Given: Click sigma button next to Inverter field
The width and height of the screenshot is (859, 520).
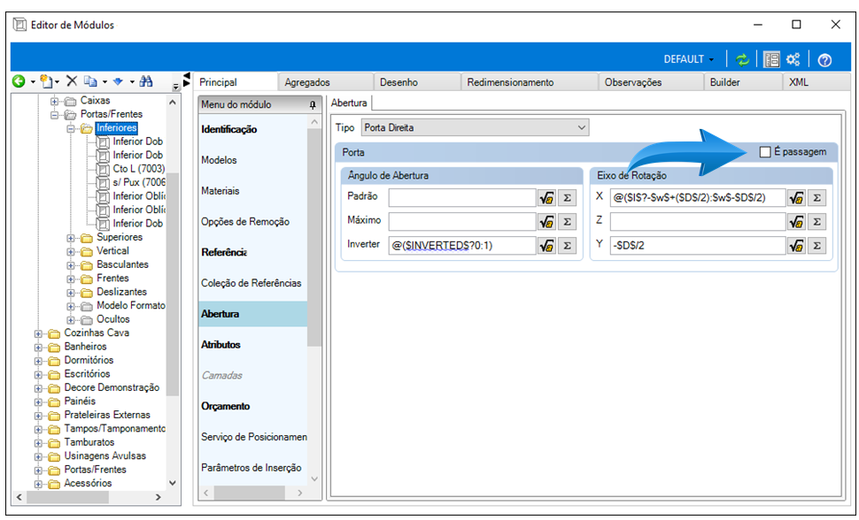Looking at the screenshot, I should [567, 246].
